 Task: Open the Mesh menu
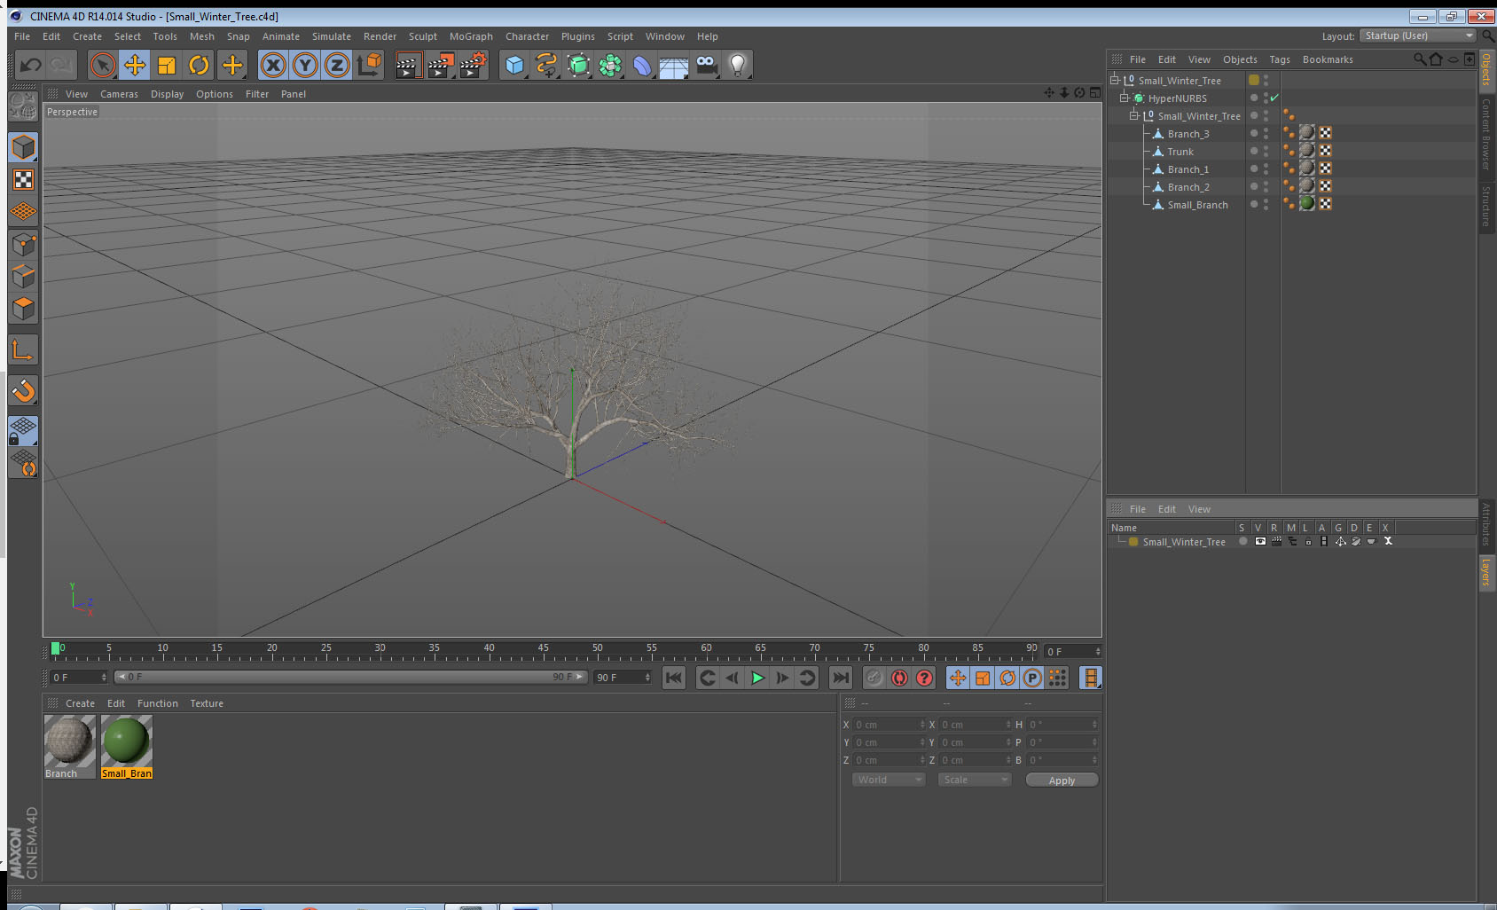point(201,36)
